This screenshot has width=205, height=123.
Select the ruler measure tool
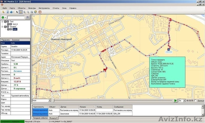pyautogui.click(x=35, y=12)
